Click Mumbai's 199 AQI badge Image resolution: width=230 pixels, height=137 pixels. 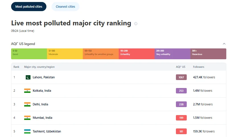pos(181,118)
